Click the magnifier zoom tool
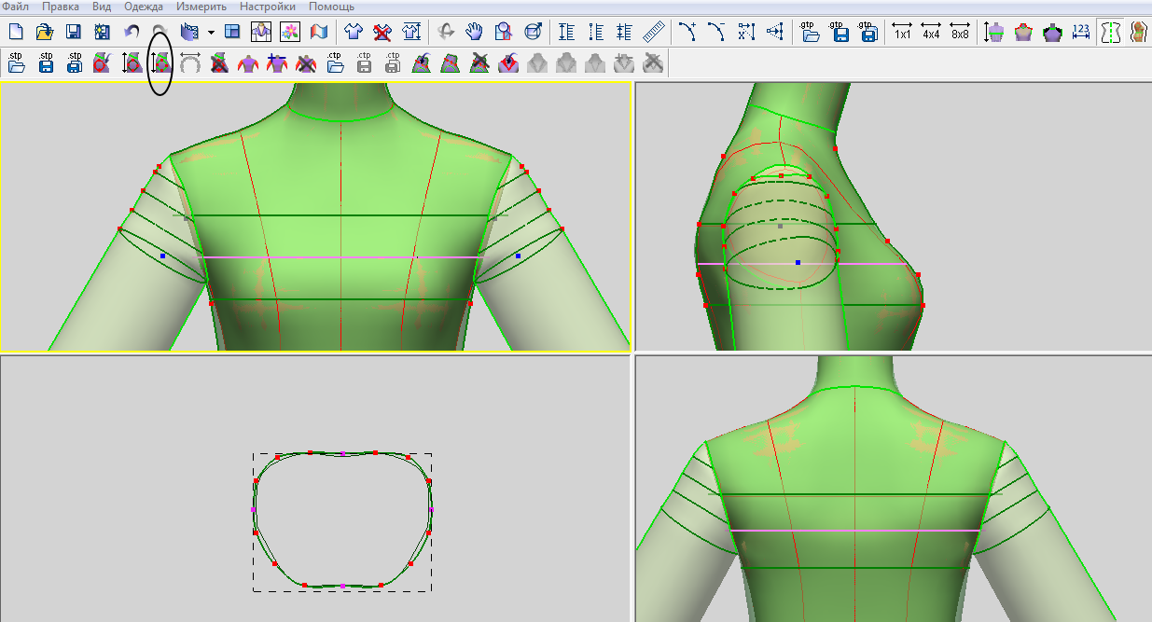Viewport: 1152px width, 622px height. (504, 32)
